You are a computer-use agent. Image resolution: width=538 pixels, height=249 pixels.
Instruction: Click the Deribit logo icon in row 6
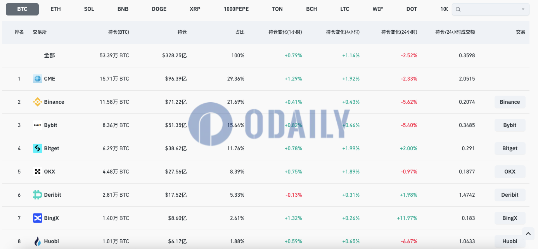point(38,195)
